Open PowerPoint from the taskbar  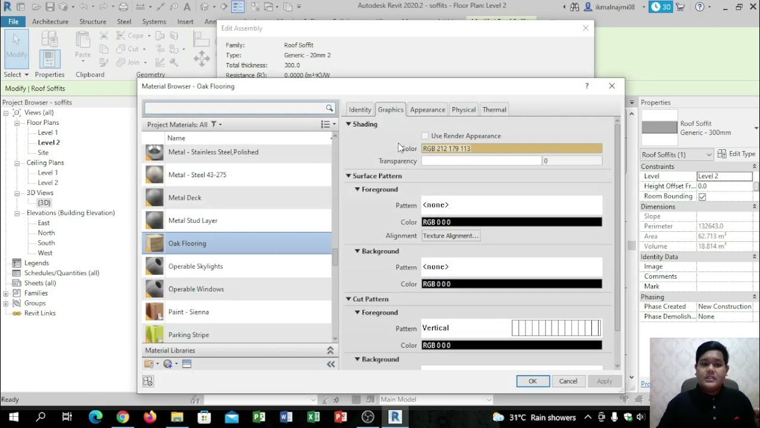[x=340, y=417]
